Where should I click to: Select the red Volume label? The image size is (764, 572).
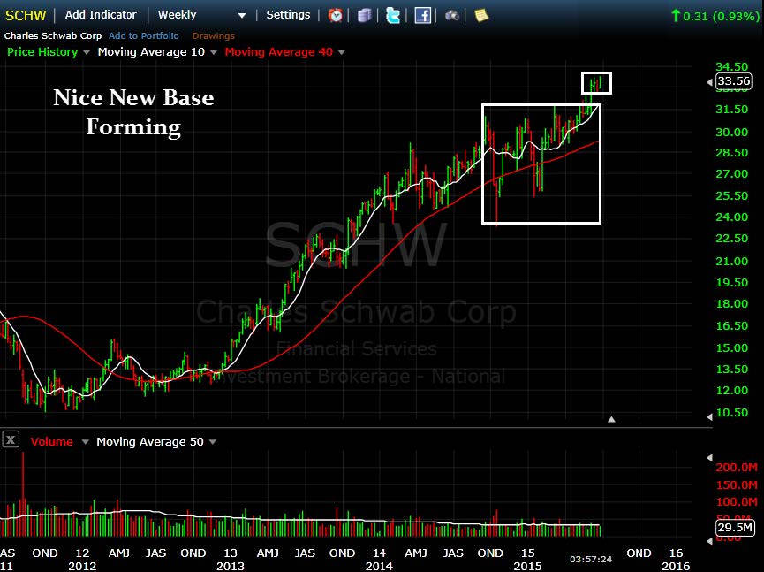point(51,442)
